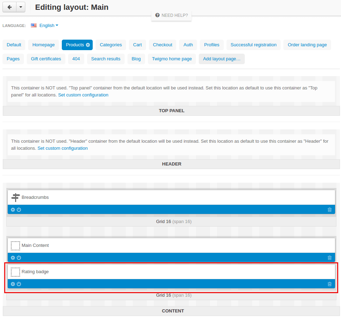
Task: Select the Search results layout tab
Action: point(106,59)
